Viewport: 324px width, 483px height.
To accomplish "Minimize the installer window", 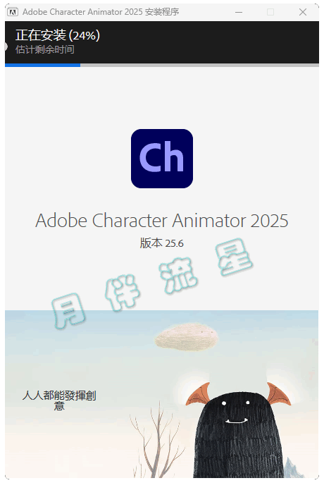I will tap(239, 12).
